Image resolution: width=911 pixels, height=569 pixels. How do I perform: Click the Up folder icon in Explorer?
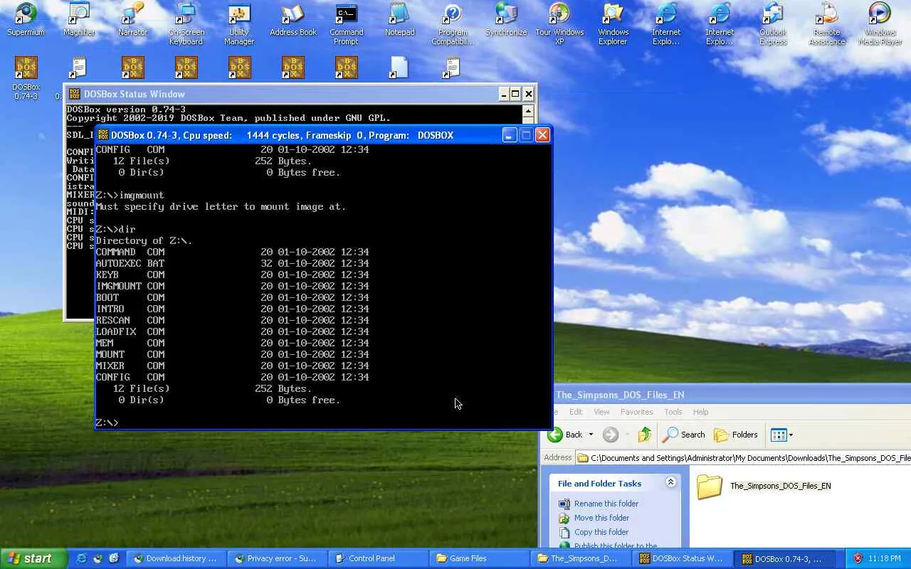645,435
